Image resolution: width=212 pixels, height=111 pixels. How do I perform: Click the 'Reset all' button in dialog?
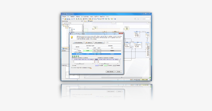[89, 43]
